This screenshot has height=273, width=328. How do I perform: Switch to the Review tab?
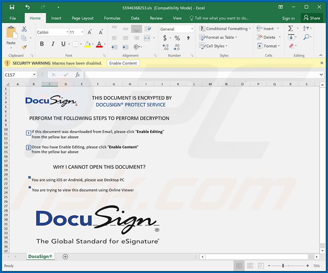point(156,18)
